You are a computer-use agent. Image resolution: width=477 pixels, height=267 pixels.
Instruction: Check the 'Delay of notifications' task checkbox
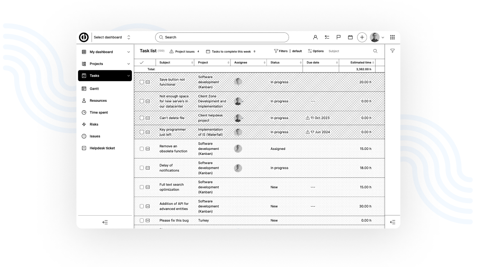pyautogui.click(x=142, y=168)
